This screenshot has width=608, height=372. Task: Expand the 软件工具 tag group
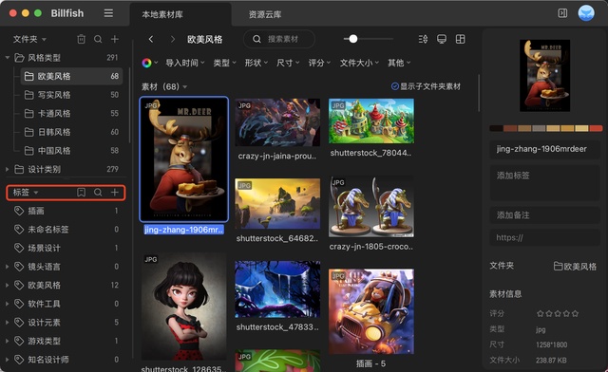click(x=8, y=304)
